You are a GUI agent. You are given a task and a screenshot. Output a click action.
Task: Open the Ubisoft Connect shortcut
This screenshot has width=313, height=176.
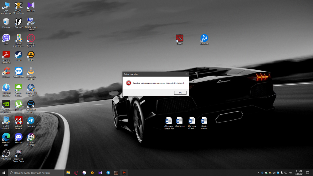click(x=31, y=137)
